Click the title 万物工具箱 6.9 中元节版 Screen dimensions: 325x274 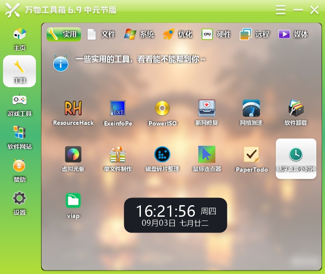tap(71, 10)
